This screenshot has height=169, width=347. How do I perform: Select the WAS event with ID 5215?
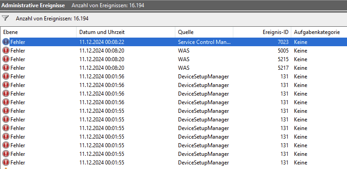(x=174, y=59)
